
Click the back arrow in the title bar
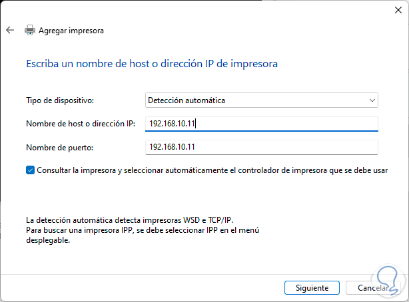10,30
